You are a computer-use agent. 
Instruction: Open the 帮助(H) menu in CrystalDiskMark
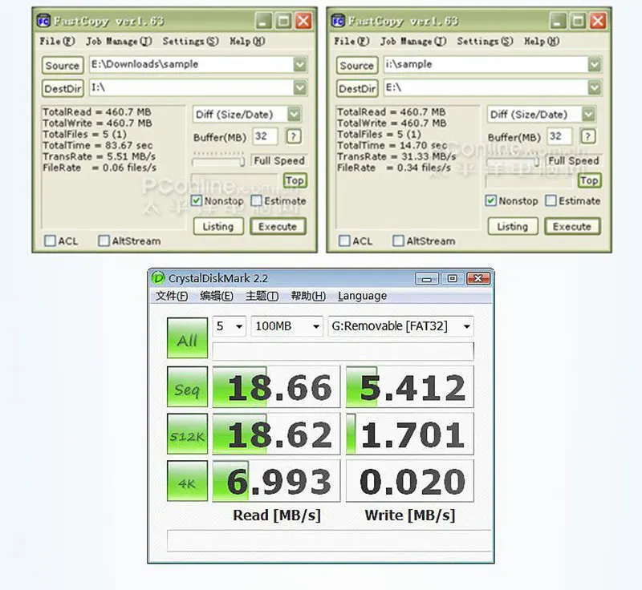click(x=308, y=296)
